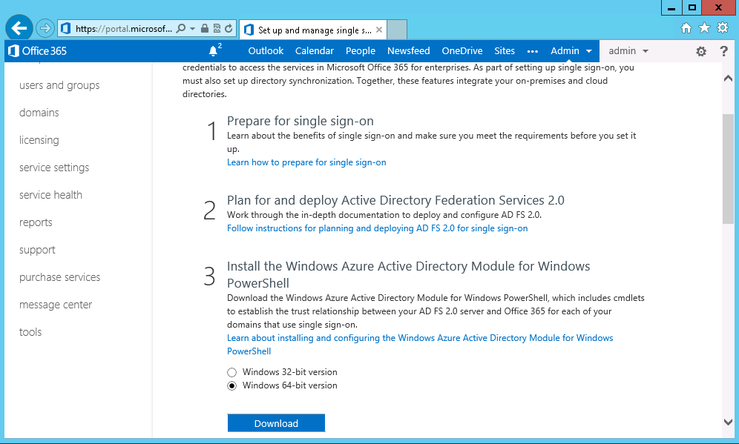Click the Office 365 logo

click(x=38, y=51)
